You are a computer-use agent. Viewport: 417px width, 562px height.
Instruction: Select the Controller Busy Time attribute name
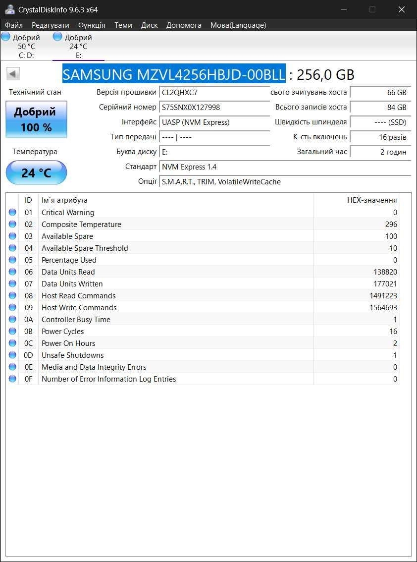(76, 319)
